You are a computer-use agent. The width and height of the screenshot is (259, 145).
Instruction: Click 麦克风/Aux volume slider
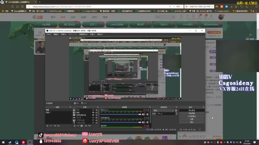pos(121,114)
